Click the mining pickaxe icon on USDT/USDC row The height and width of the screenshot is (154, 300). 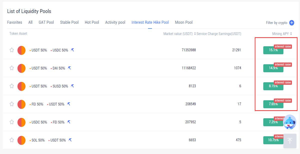(x=72, y=50)
